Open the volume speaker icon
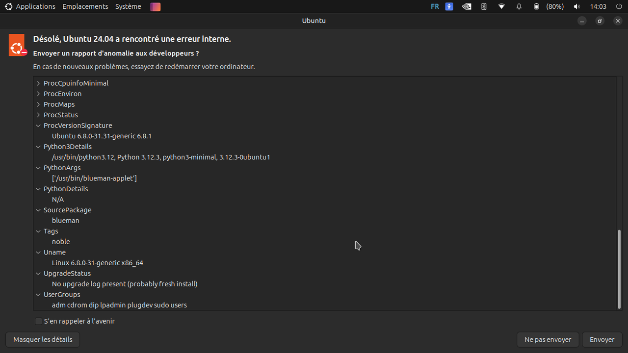 (x=576, y=6)
